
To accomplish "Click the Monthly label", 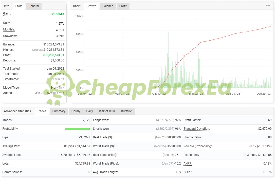I will tap(9, 29).
